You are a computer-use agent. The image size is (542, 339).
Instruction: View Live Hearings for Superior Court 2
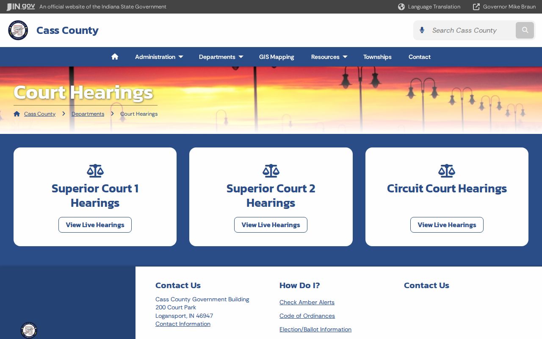(x=271, y=225)
